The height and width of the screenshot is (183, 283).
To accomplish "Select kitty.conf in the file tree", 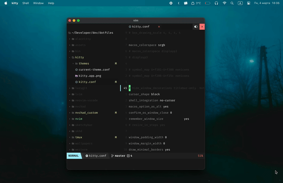I will [x=87, y=82].
